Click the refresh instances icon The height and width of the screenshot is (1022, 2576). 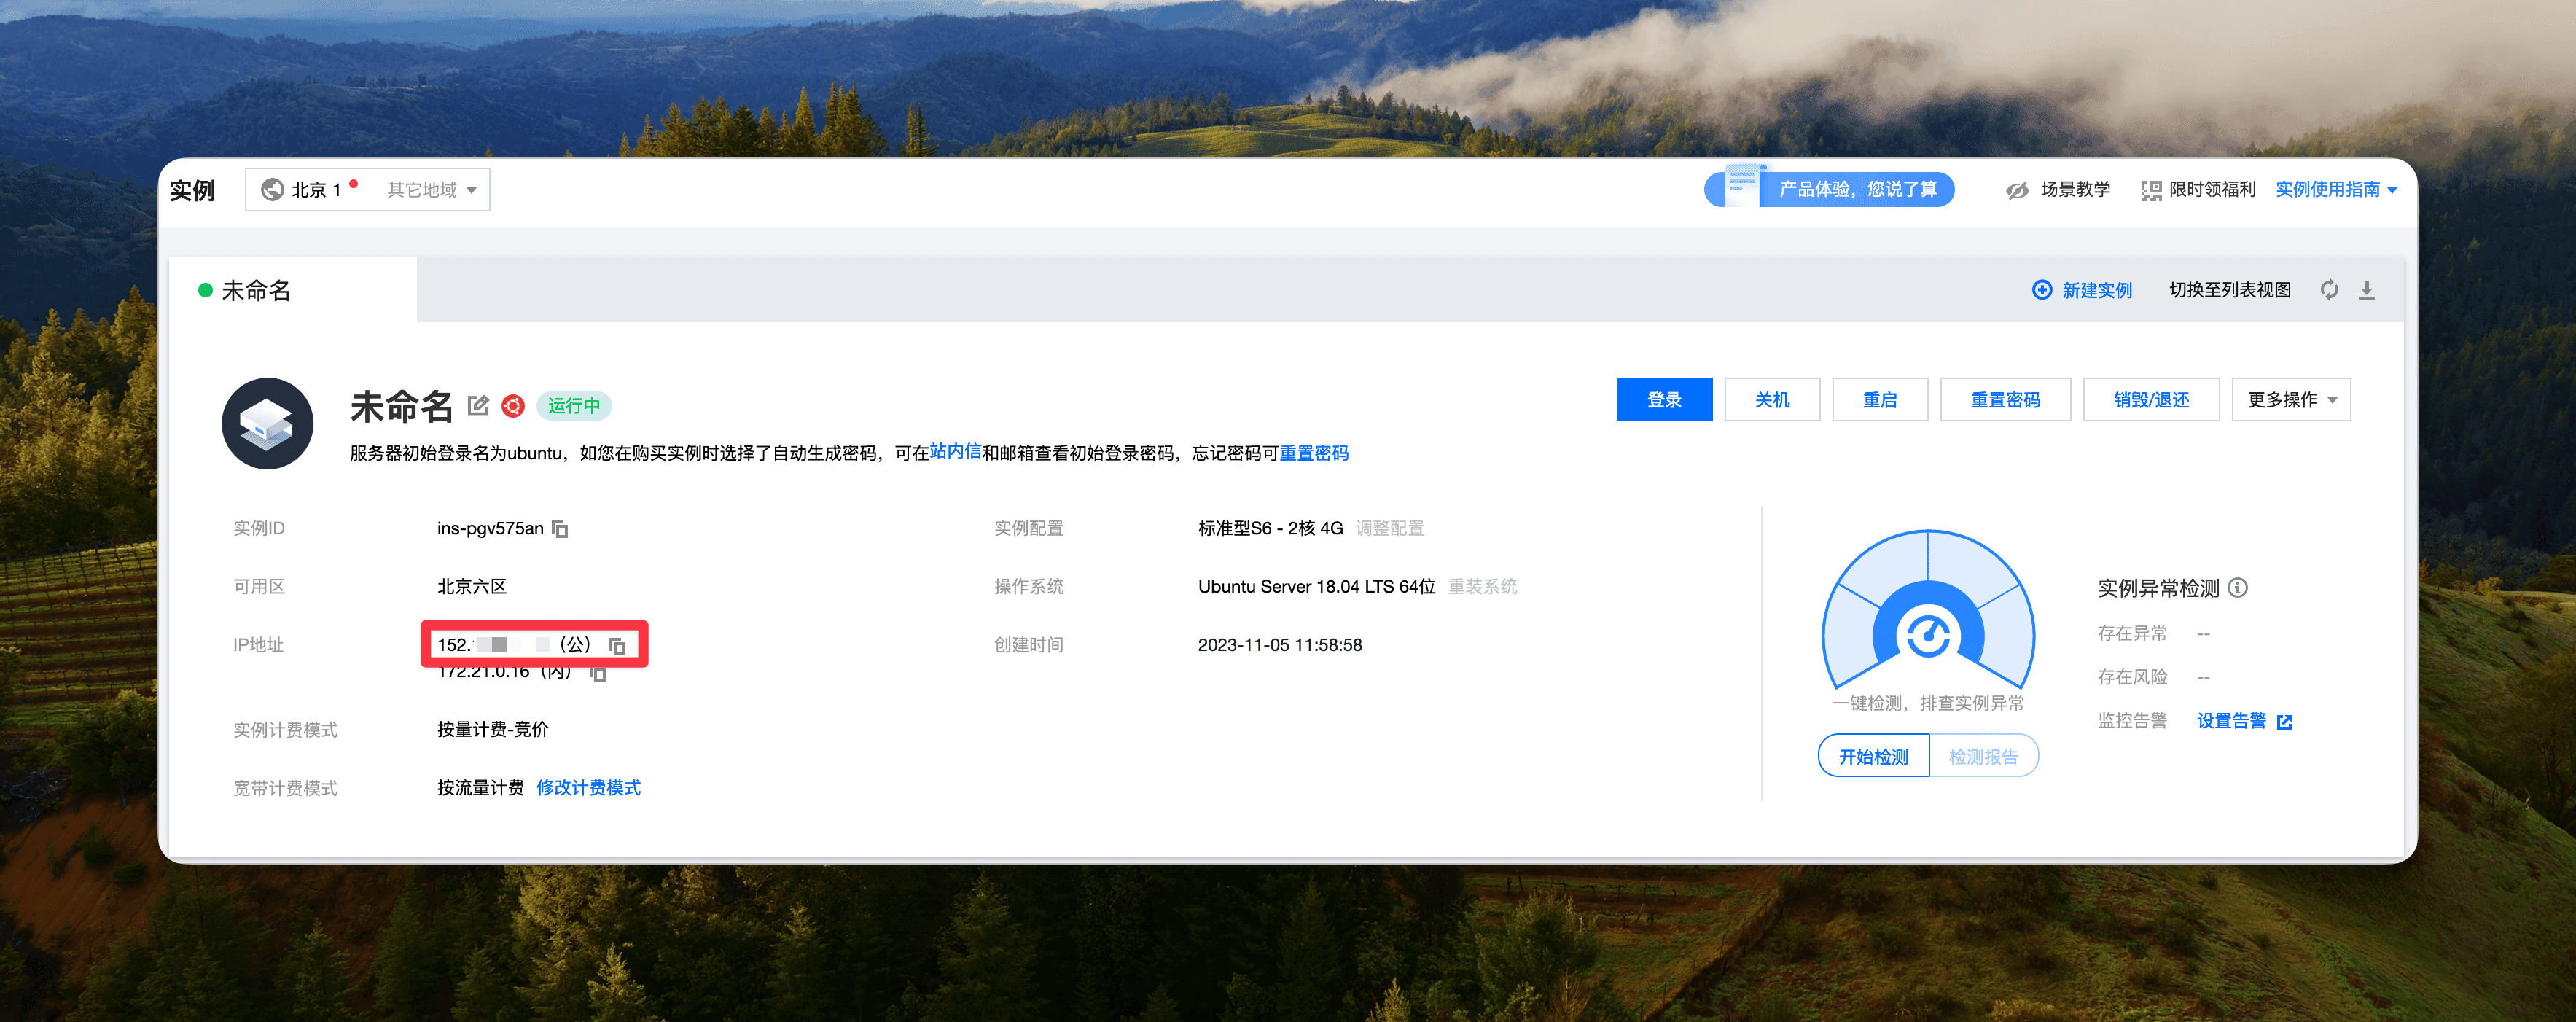pyautogui.click(x=2329, y=290)
